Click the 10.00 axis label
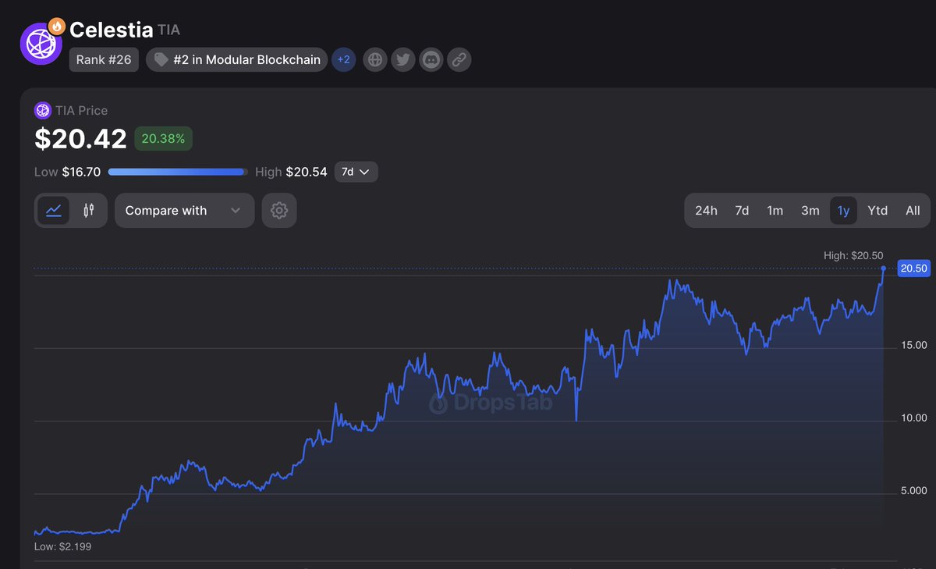This screenshot has width=936, height=569. click(x=913, y=418)
